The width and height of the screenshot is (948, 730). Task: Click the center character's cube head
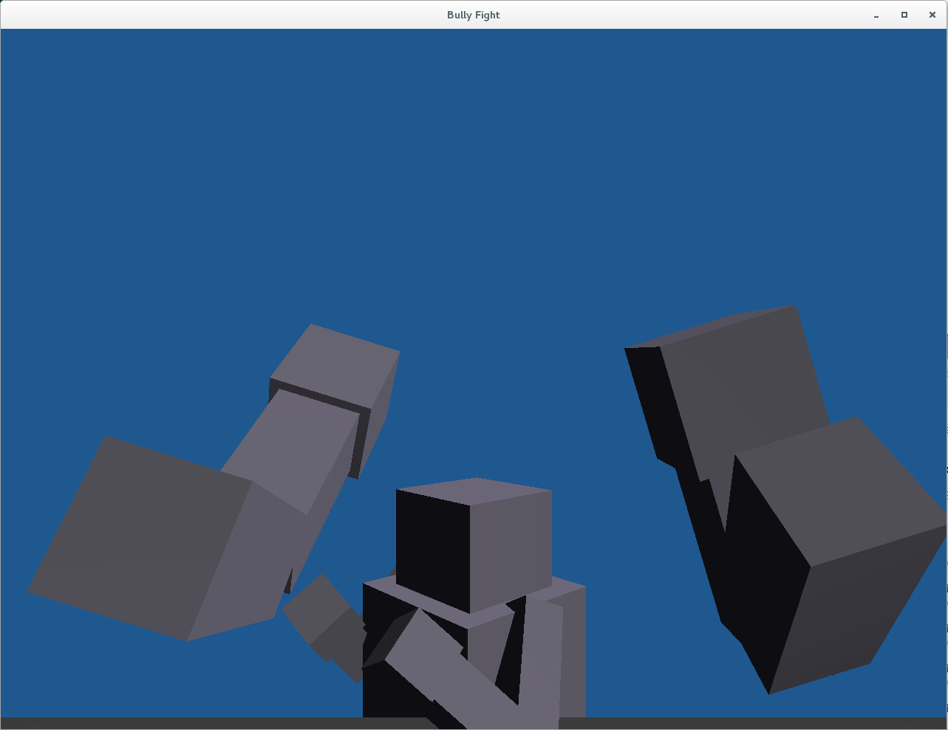(474, 545)
